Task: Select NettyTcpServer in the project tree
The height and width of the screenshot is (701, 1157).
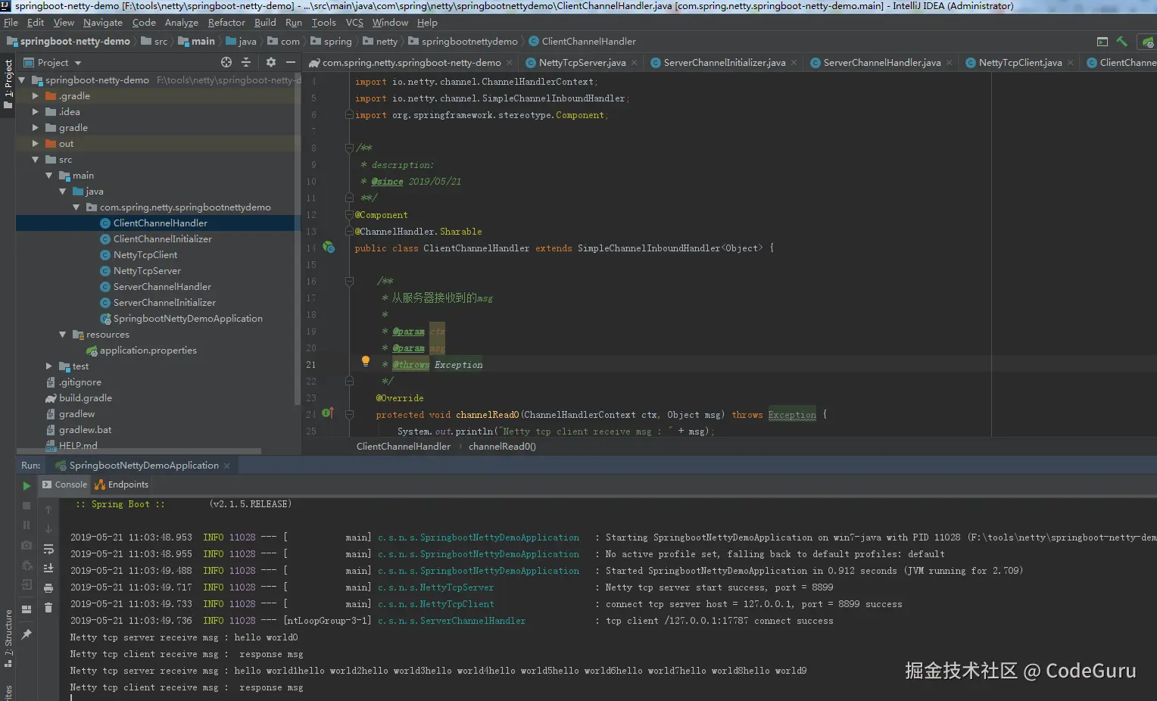Action: [x=147, y=271]
